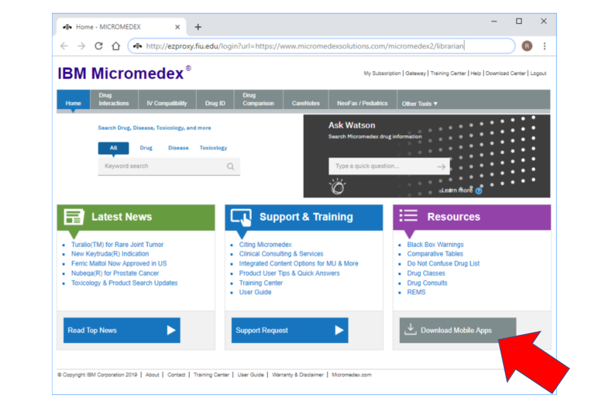The height and width of the screenshot is (413, 614).
Task: Click the Read Top News button
Action: pyautogui.click(x=122, y=330)
